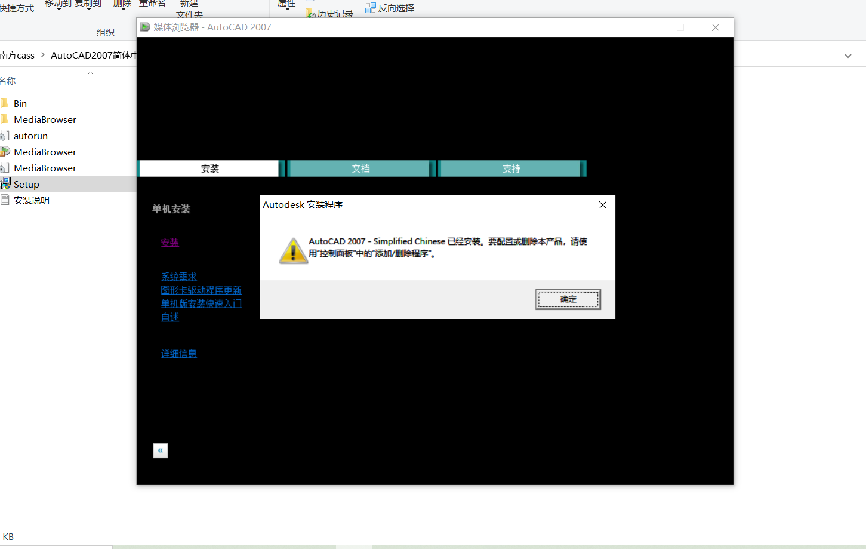866x549 pixels.
Task: Click the 安装说明 document icon
Action: [x=5, y=200]
